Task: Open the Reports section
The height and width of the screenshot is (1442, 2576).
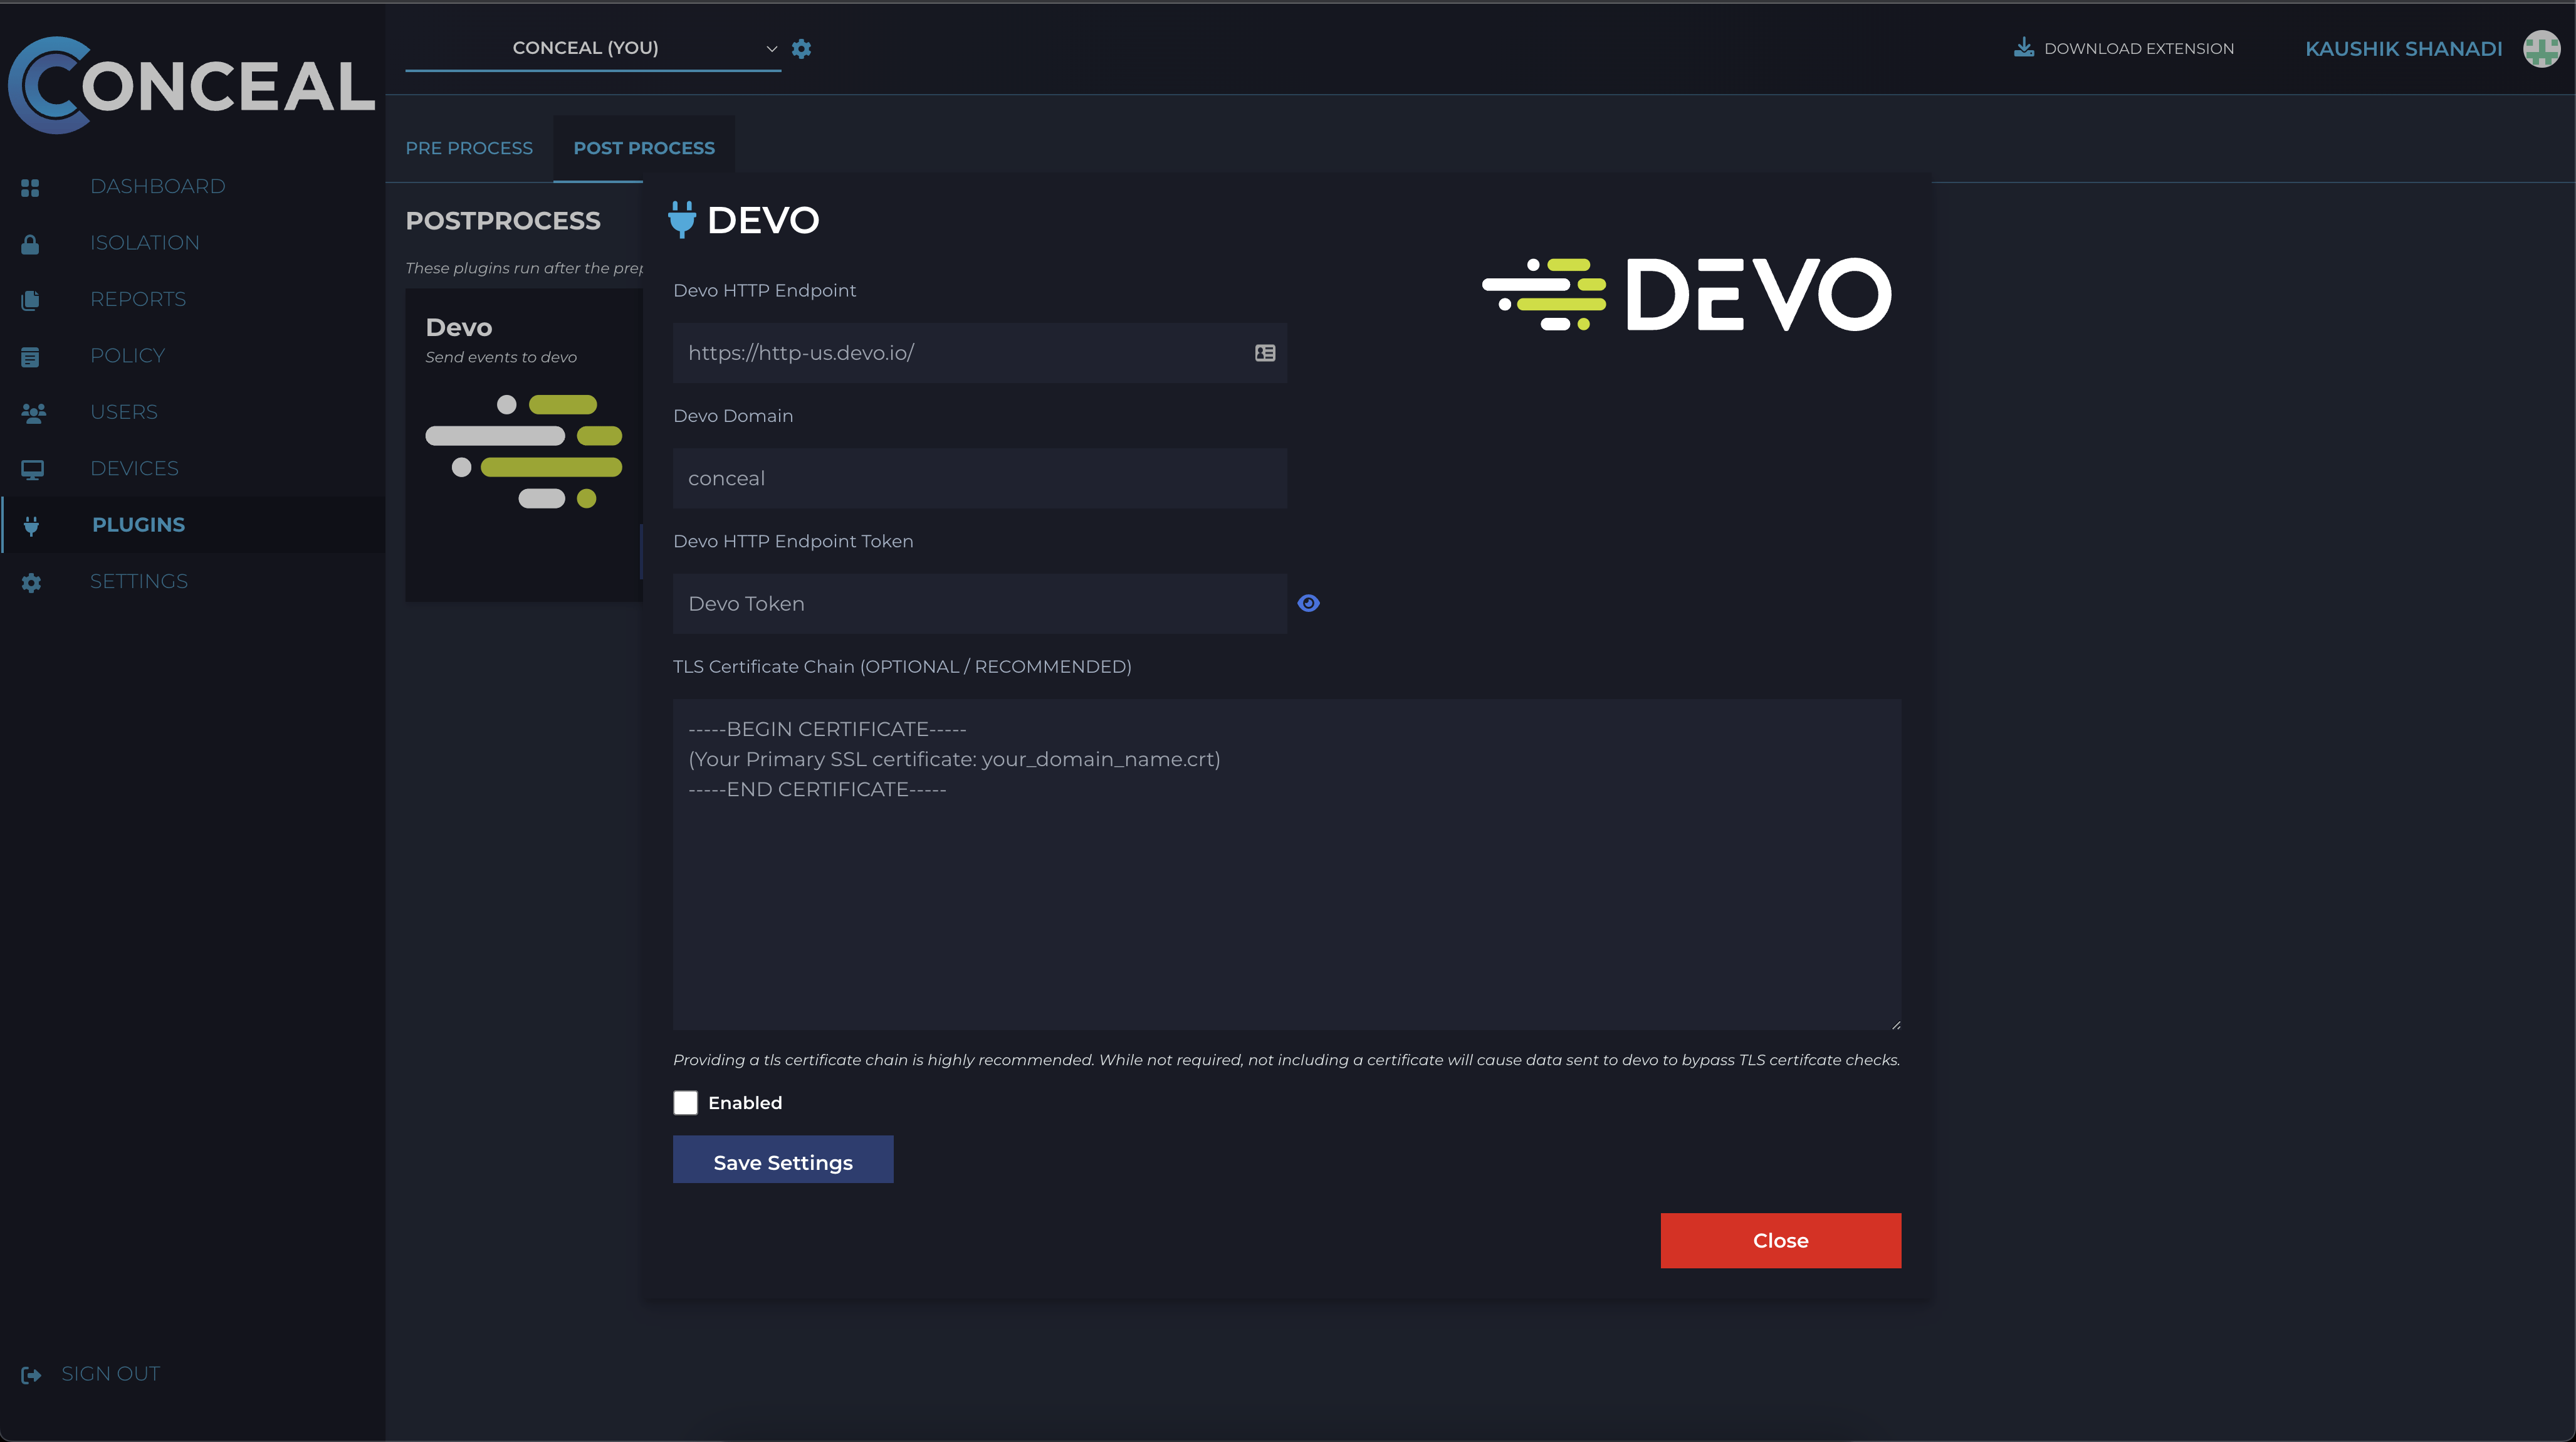Action: tap(137, 298)
